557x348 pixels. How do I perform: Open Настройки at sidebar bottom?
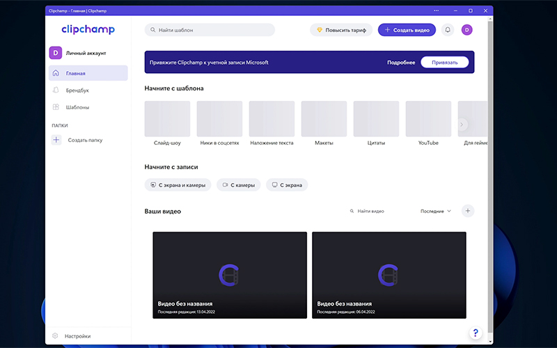coord(77,336)
